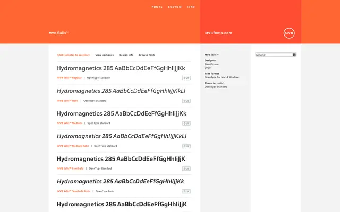Viewport: 340px width, 212px height.
Task: Click the MVB circular logo icon
Action: coord(289,33)
